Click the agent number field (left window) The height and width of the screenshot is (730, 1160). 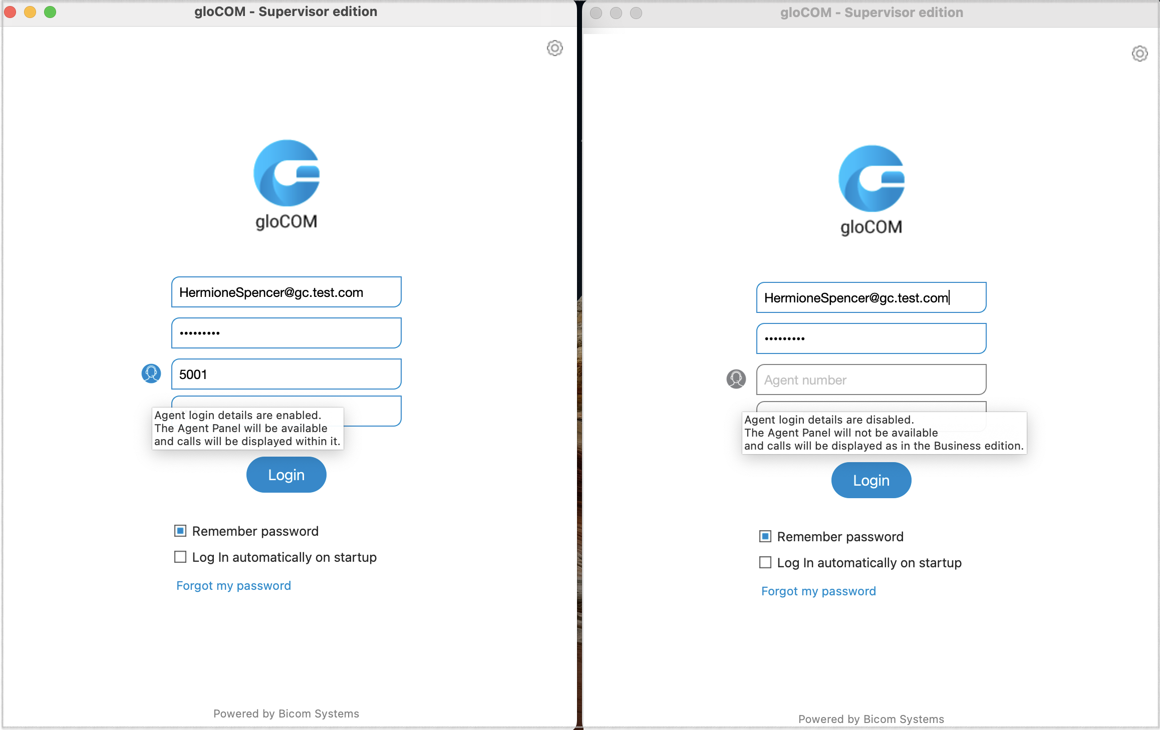286,374
